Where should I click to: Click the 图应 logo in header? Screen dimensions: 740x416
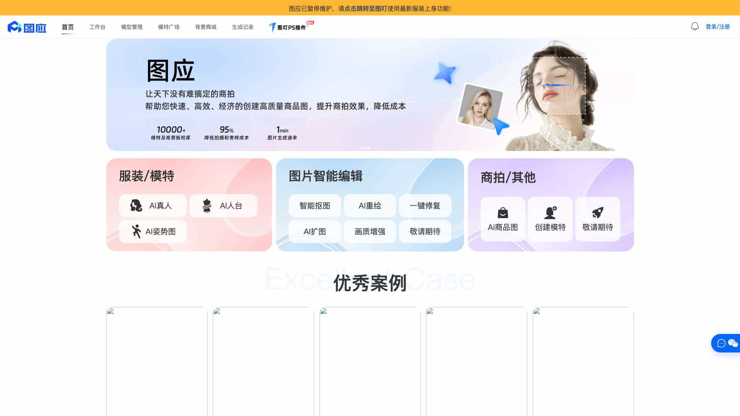coord(27,27)
